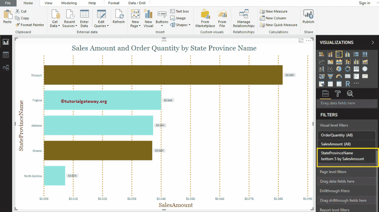The image size is (379, 212).
Task: Collapse the Visualizations pane with chevron
Action: [x=373, y=42]
